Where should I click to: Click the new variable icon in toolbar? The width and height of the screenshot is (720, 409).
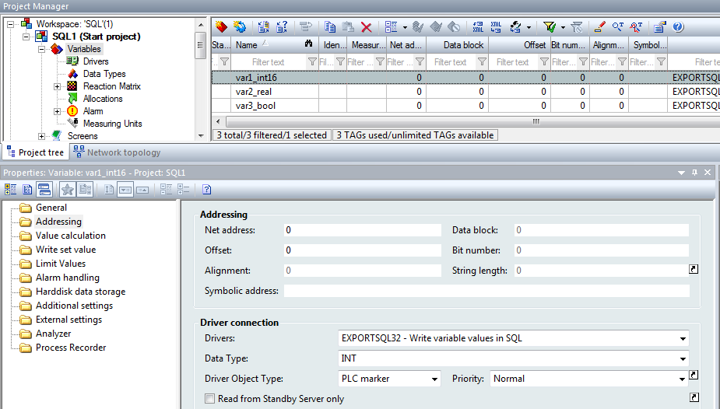221,26
